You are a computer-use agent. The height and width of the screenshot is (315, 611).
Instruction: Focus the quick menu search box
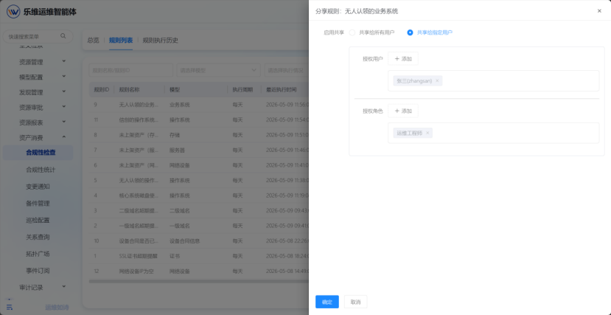coord(38,37)
